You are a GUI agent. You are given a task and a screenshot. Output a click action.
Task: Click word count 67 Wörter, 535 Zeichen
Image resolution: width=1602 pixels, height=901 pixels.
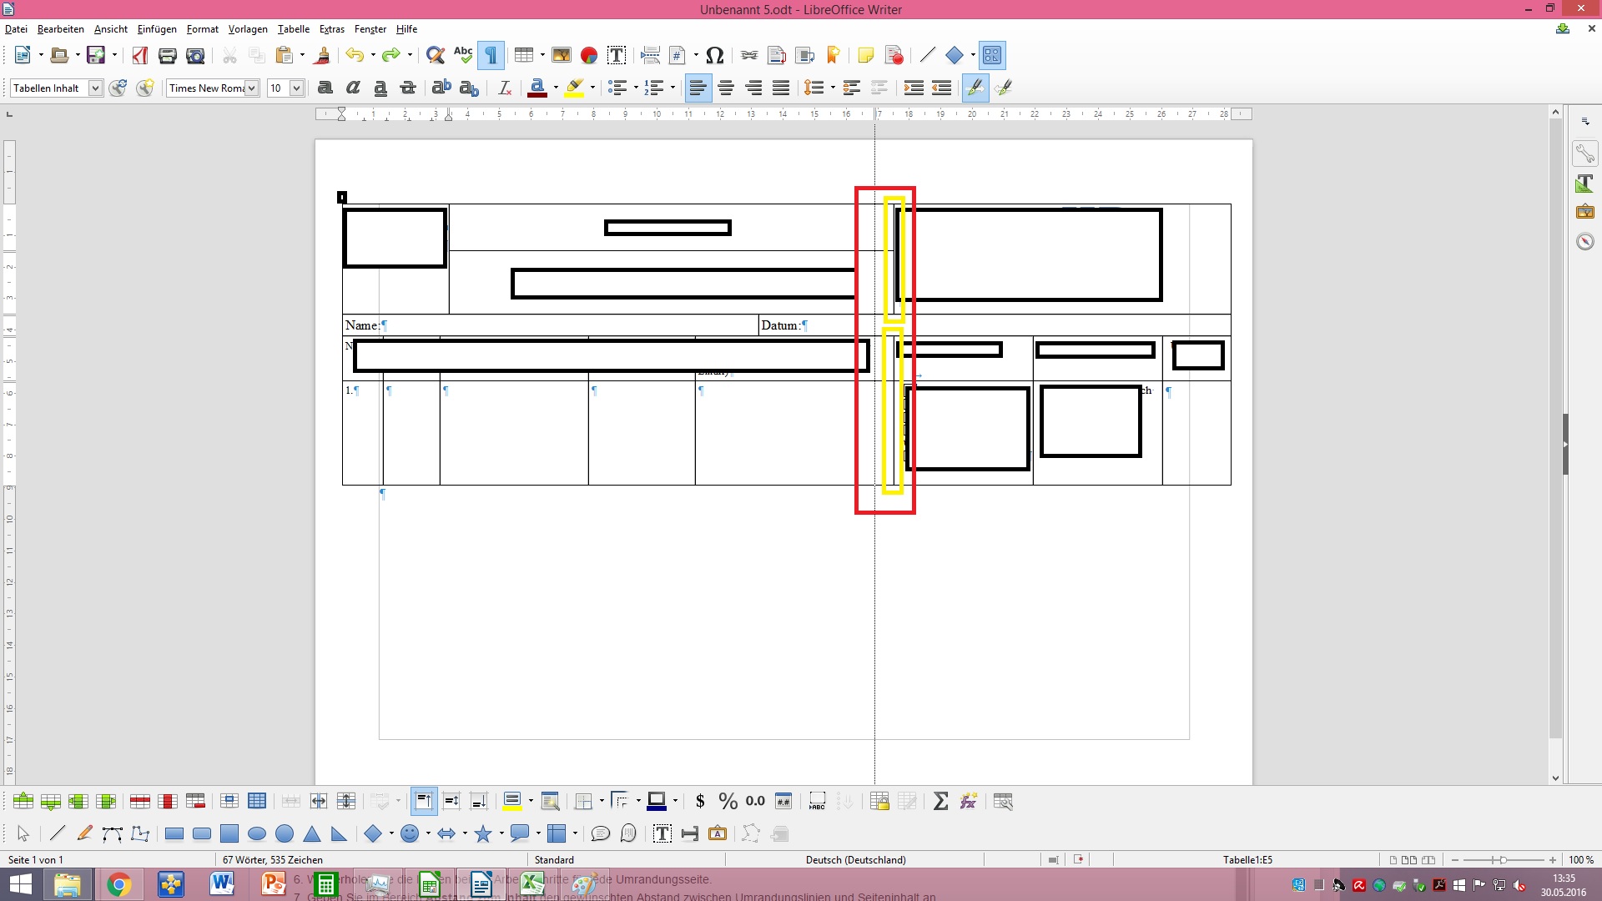point(273,859)
